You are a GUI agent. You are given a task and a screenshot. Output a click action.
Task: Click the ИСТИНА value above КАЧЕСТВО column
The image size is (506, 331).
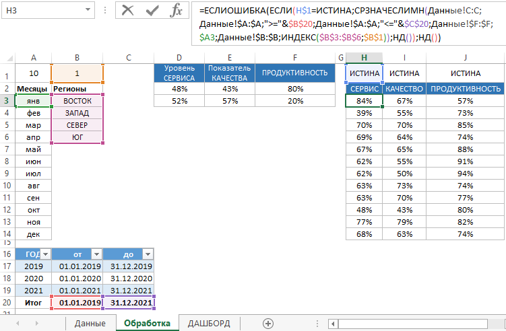pos(404,73)
